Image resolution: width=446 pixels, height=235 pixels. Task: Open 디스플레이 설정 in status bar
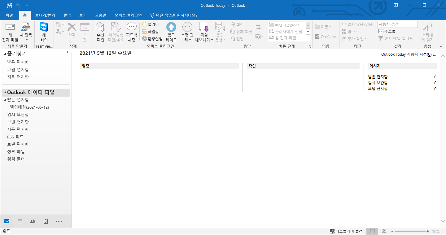tap(346, 231)
